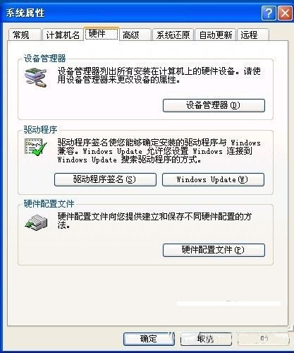
Task: Click the help question mark button
Action: (269, 13)
